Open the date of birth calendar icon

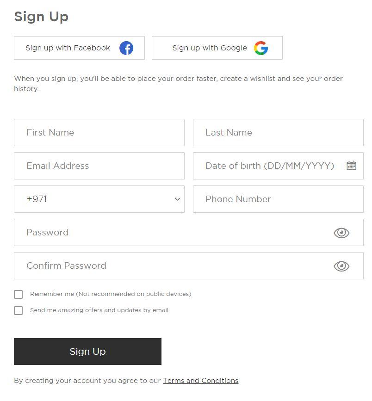click(351, 166)
